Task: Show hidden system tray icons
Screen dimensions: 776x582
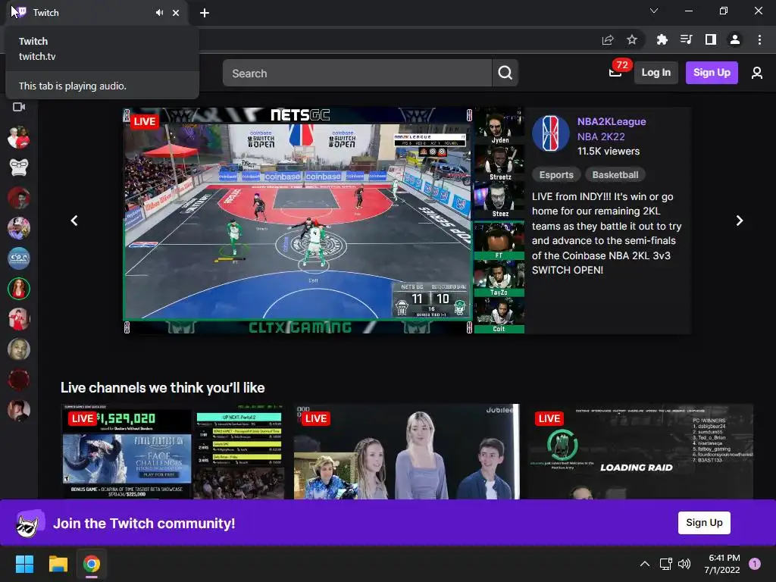Action: (x=645, y=564)
